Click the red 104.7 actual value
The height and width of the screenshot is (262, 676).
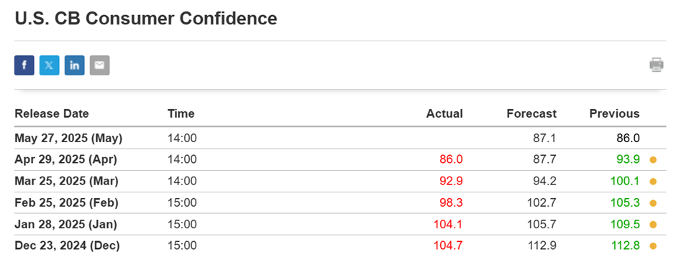[448, 245]
